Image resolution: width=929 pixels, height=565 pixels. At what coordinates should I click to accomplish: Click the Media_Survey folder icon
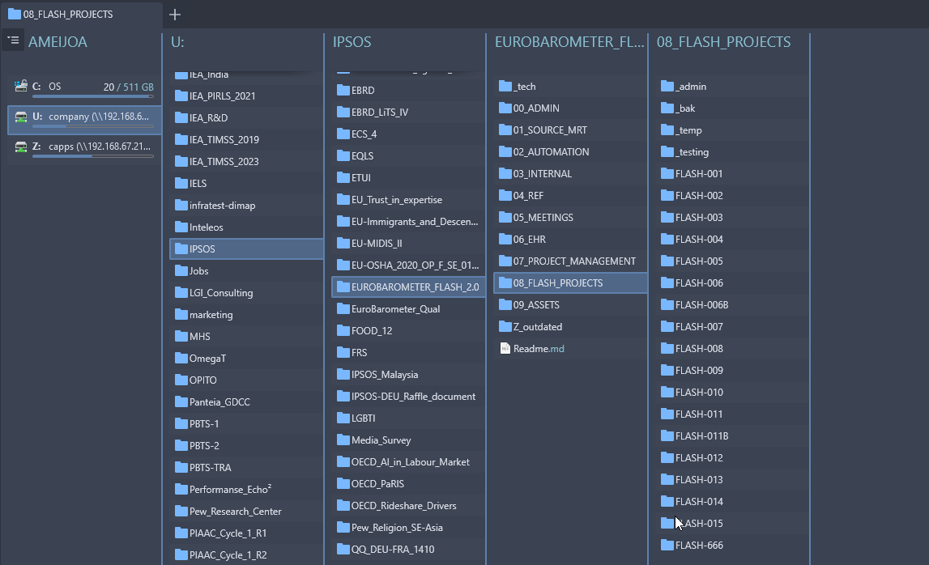[x=343, y=440]
